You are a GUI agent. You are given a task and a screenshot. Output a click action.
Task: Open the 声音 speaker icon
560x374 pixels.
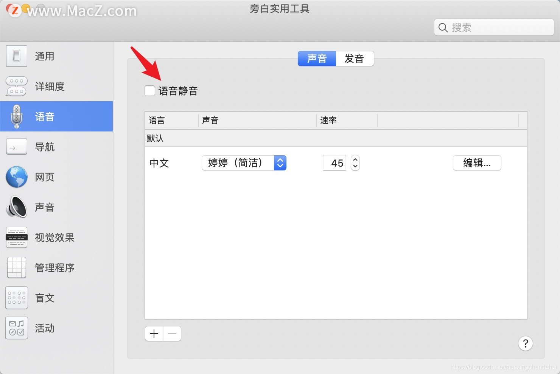coord(17,207)
